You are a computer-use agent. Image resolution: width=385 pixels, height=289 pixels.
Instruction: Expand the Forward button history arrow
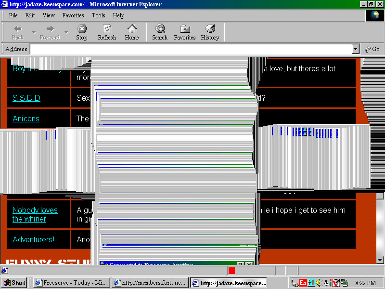coord(66,33)
